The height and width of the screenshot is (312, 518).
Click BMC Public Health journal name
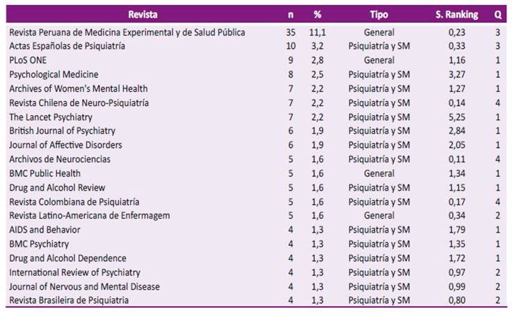[44, 173]
